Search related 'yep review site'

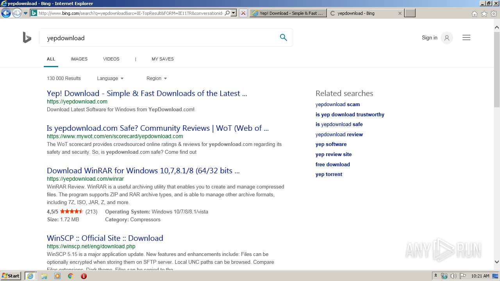point(334,154)
